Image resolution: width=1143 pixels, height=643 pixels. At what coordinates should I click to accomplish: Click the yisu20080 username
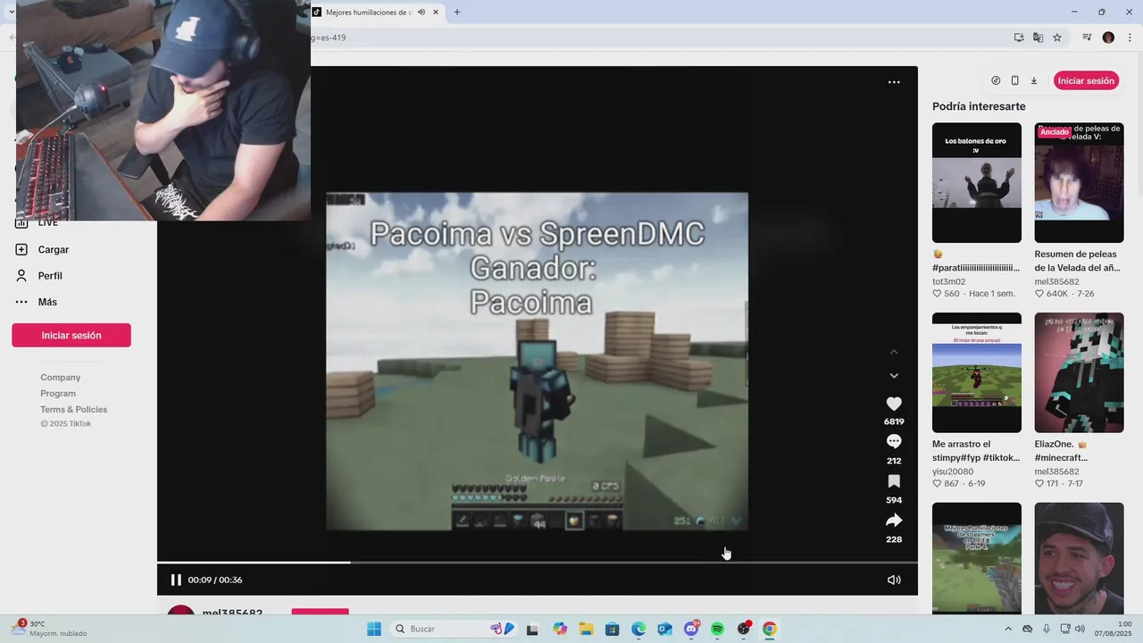pyautogui.click(x=953, y=472)
